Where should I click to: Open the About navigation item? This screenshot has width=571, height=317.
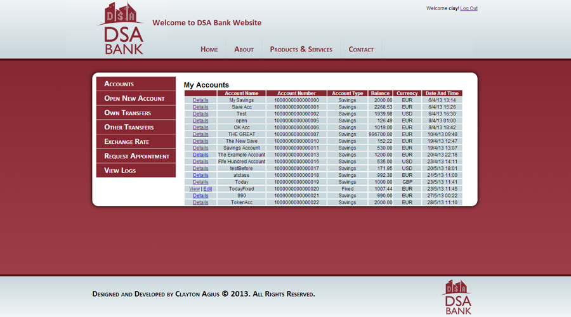coord(244,49)
